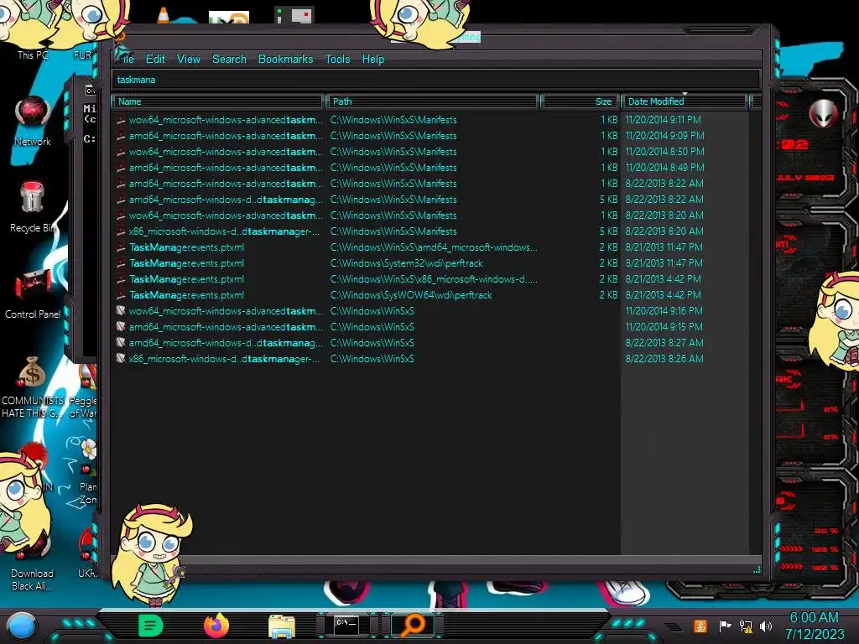Sort results by the Path column header

(433, 101)
